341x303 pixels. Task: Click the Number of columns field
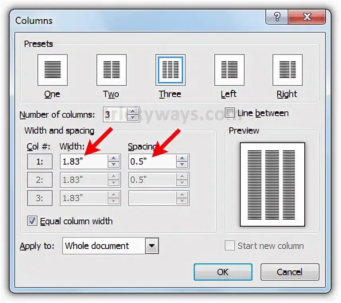point(115,115)
